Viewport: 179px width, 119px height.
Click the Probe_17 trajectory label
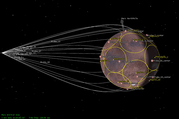point(36,51)
